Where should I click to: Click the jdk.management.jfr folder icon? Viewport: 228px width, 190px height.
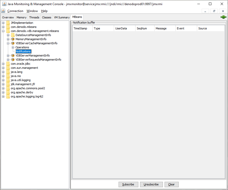tap(8, 84)
